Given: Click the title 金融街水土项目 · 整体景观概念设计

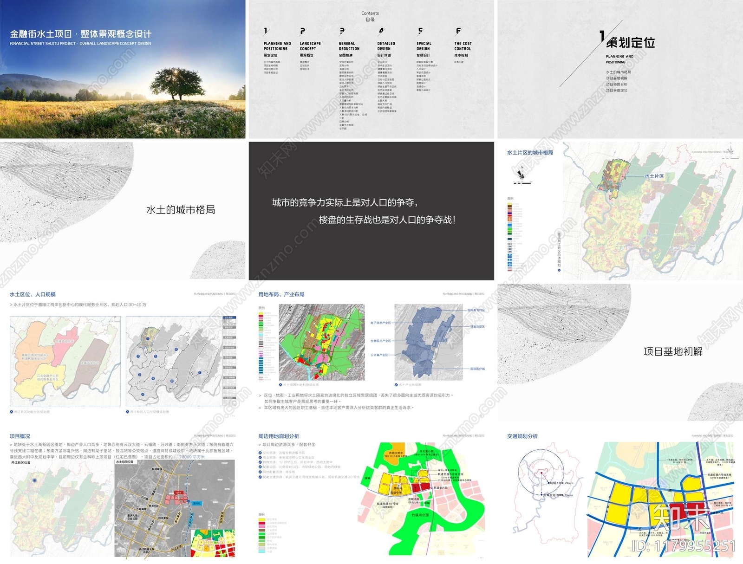Looking at the screenshot, I should pos(81,34).
